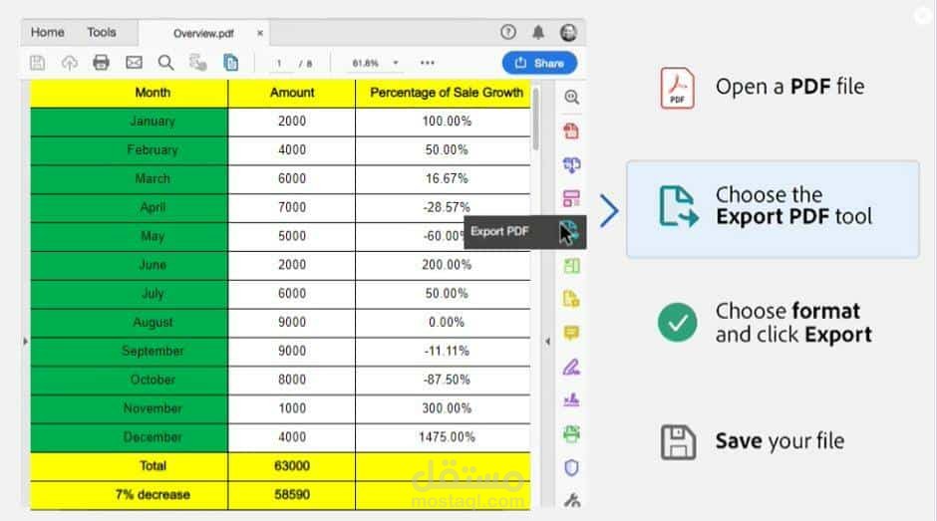Image resolution: width=937 pixels, height=521 pixels.
Task: Click the 300.00% growth cell
Action: click(443, 408)
